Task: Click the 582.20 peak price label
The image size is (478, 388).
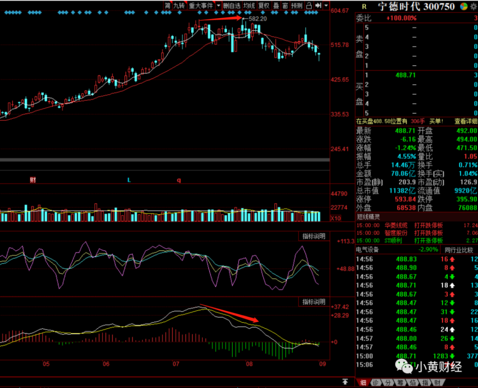Action: 258,19
